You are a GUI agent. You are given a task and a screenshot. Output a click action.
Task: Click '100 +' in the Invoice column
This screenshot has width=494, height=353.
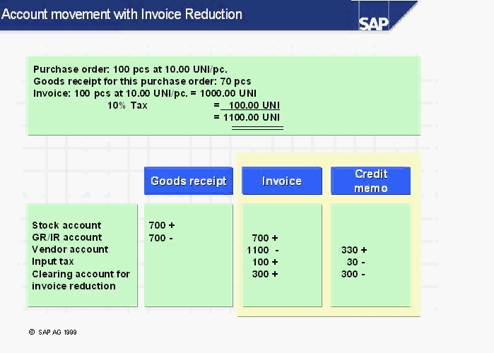tap(264, 262)
